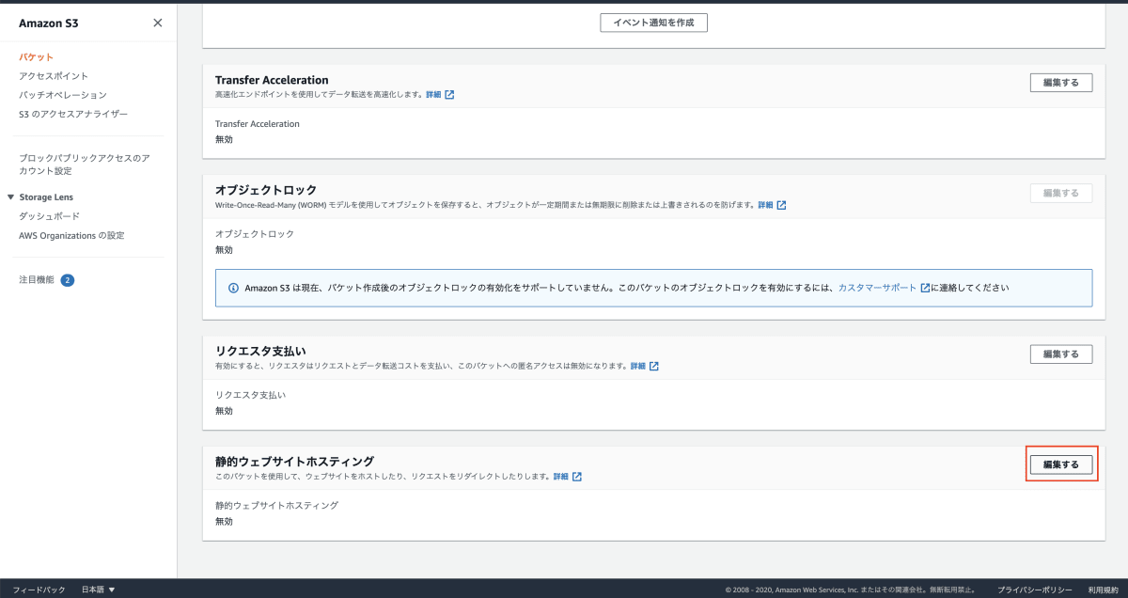Viewport: 1128px width, 598px height.
Task: Edit リクエスタ支払い settings
Action: 1061,354
